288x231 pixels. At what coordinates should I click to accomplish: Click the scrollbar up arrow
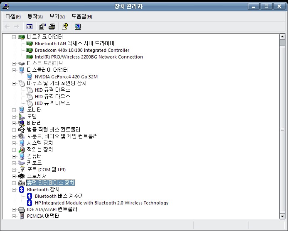[x=282, y=36]
